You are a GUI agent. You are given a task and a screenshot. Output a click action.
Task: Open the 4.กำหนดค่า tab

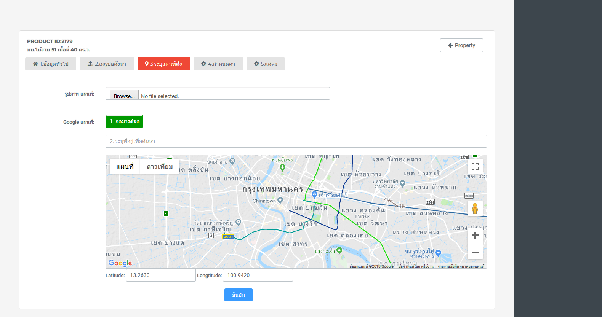coord(218,64)
